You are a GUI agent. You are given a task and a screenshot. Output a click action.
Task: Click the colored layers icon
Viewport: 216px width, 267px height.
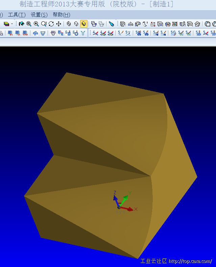6,24
